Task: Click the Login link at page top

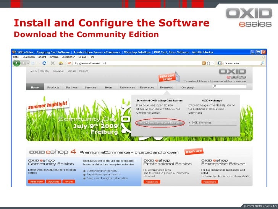Action: click(x=33, y=71)
